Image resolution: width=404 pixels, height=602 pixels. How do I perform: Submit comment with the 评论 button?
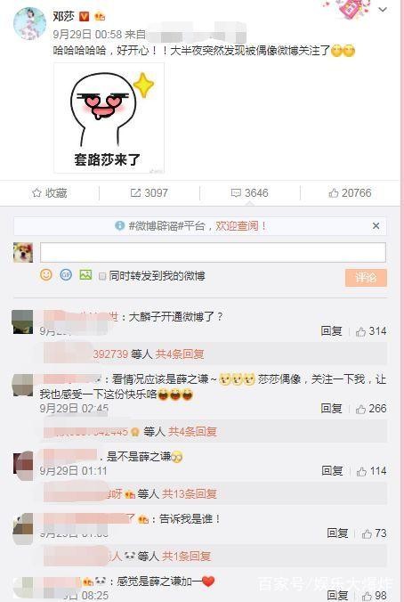[x=366, y=277]
